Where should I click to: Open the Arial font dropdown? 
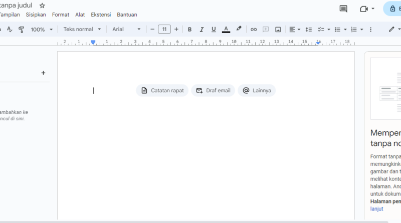[x=126, y=29]
